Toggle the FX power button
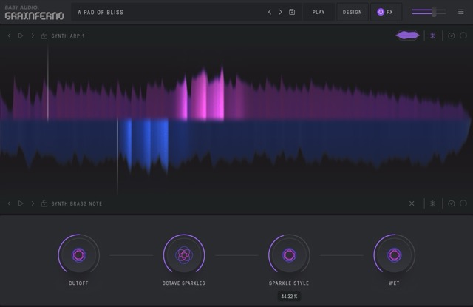 coord(381,12)
